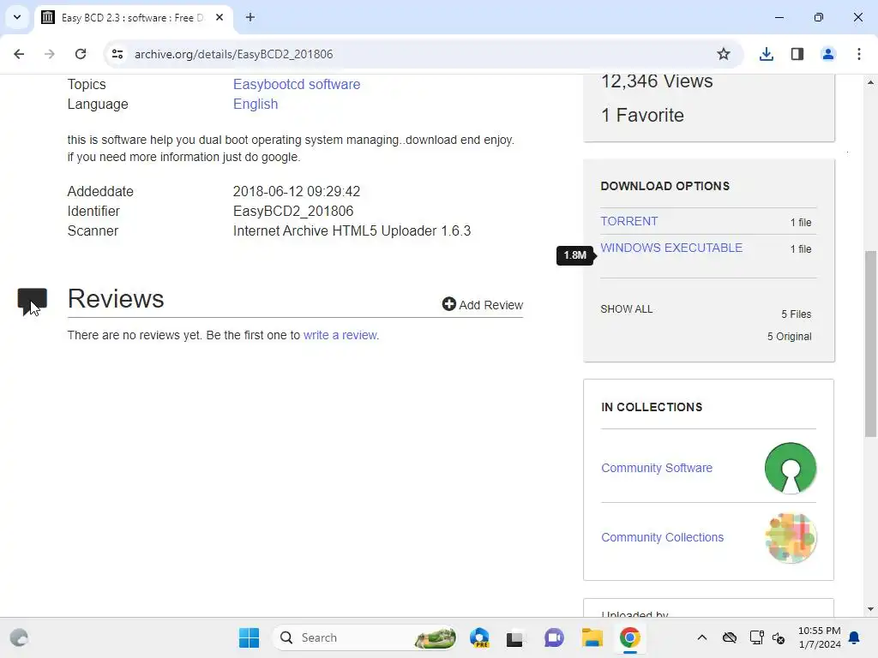Click the cloud sync tray icon
The image size is (878, 658).
[x=729, y=637]
